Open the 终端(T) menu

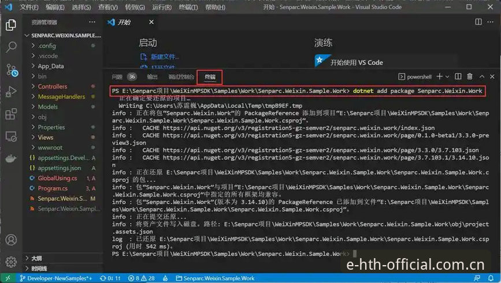pyautogui.click(x=188, y=7)
